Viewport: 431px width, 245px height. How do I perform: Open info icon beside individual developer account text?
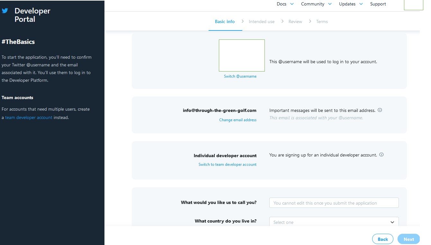[382, 155]
